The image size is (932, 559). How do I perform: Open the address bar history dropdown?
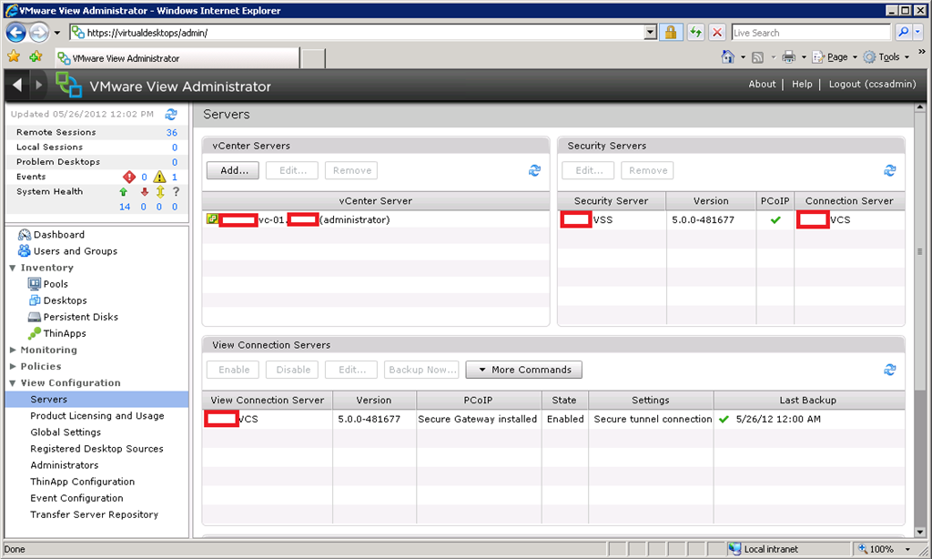[650, 33]
